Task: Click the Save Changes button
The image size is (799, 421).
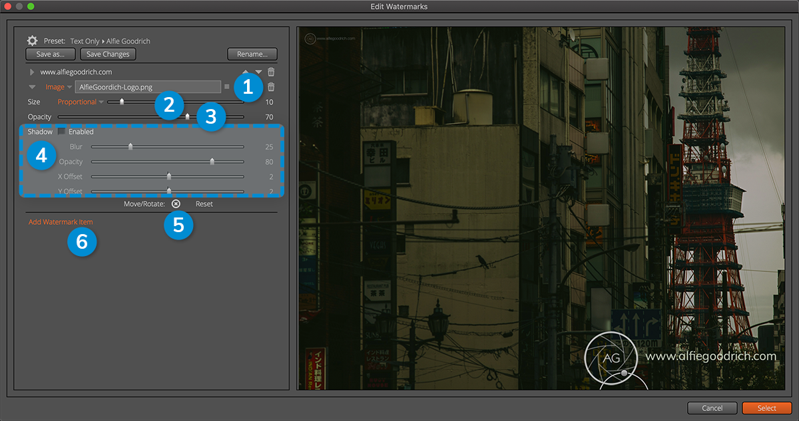Action: 108,54
